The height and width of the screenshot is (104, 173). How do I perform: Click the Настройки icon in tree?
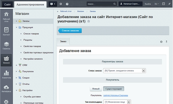pyautogui.click(x=20, y=90)
